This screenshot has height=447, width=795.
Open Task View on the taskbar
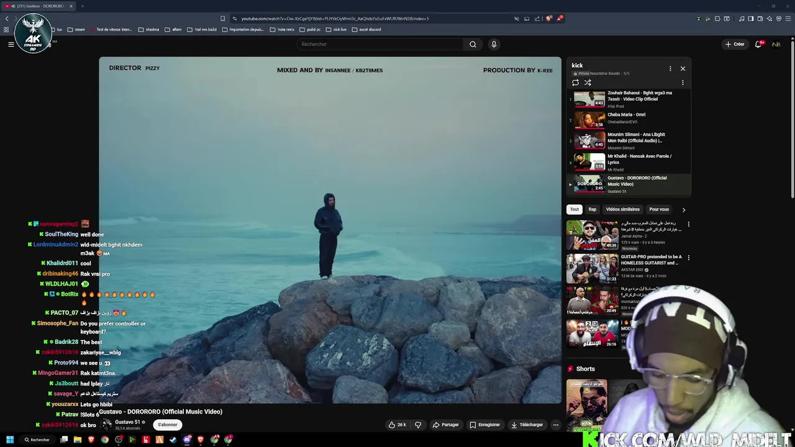click(64, 440)
